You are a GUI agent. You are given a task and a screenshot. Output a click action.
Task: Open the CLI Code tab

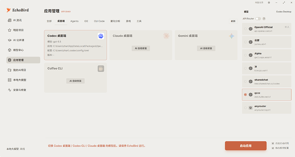pyautogui.click(x=99, y=21)
